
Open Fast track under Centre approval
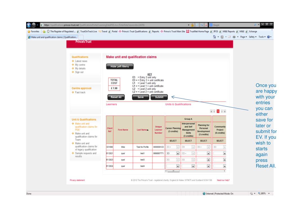pyautogui.click(x=80, y=92)
